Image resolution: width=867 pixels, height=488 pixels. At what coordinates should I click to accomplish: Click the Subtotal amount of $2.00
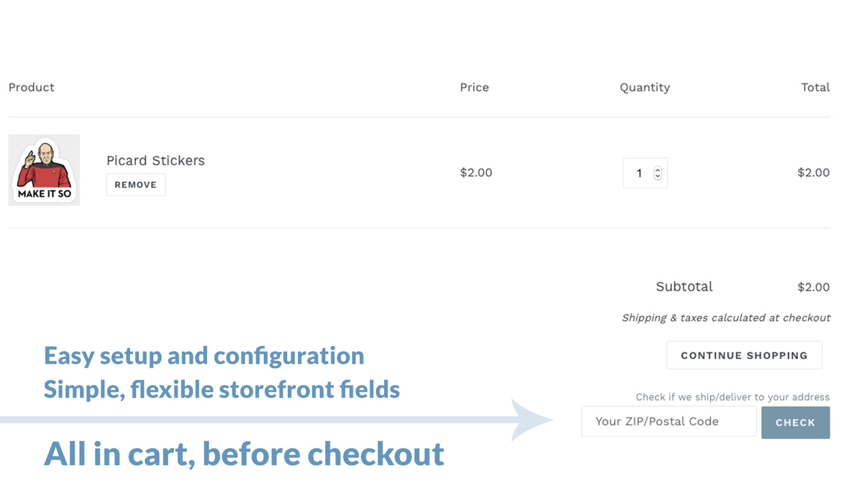tap(813, 287)
